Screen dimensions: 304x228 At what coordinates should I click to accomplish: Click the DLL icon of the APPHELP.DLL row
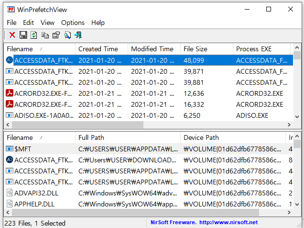tap(9, 204)
